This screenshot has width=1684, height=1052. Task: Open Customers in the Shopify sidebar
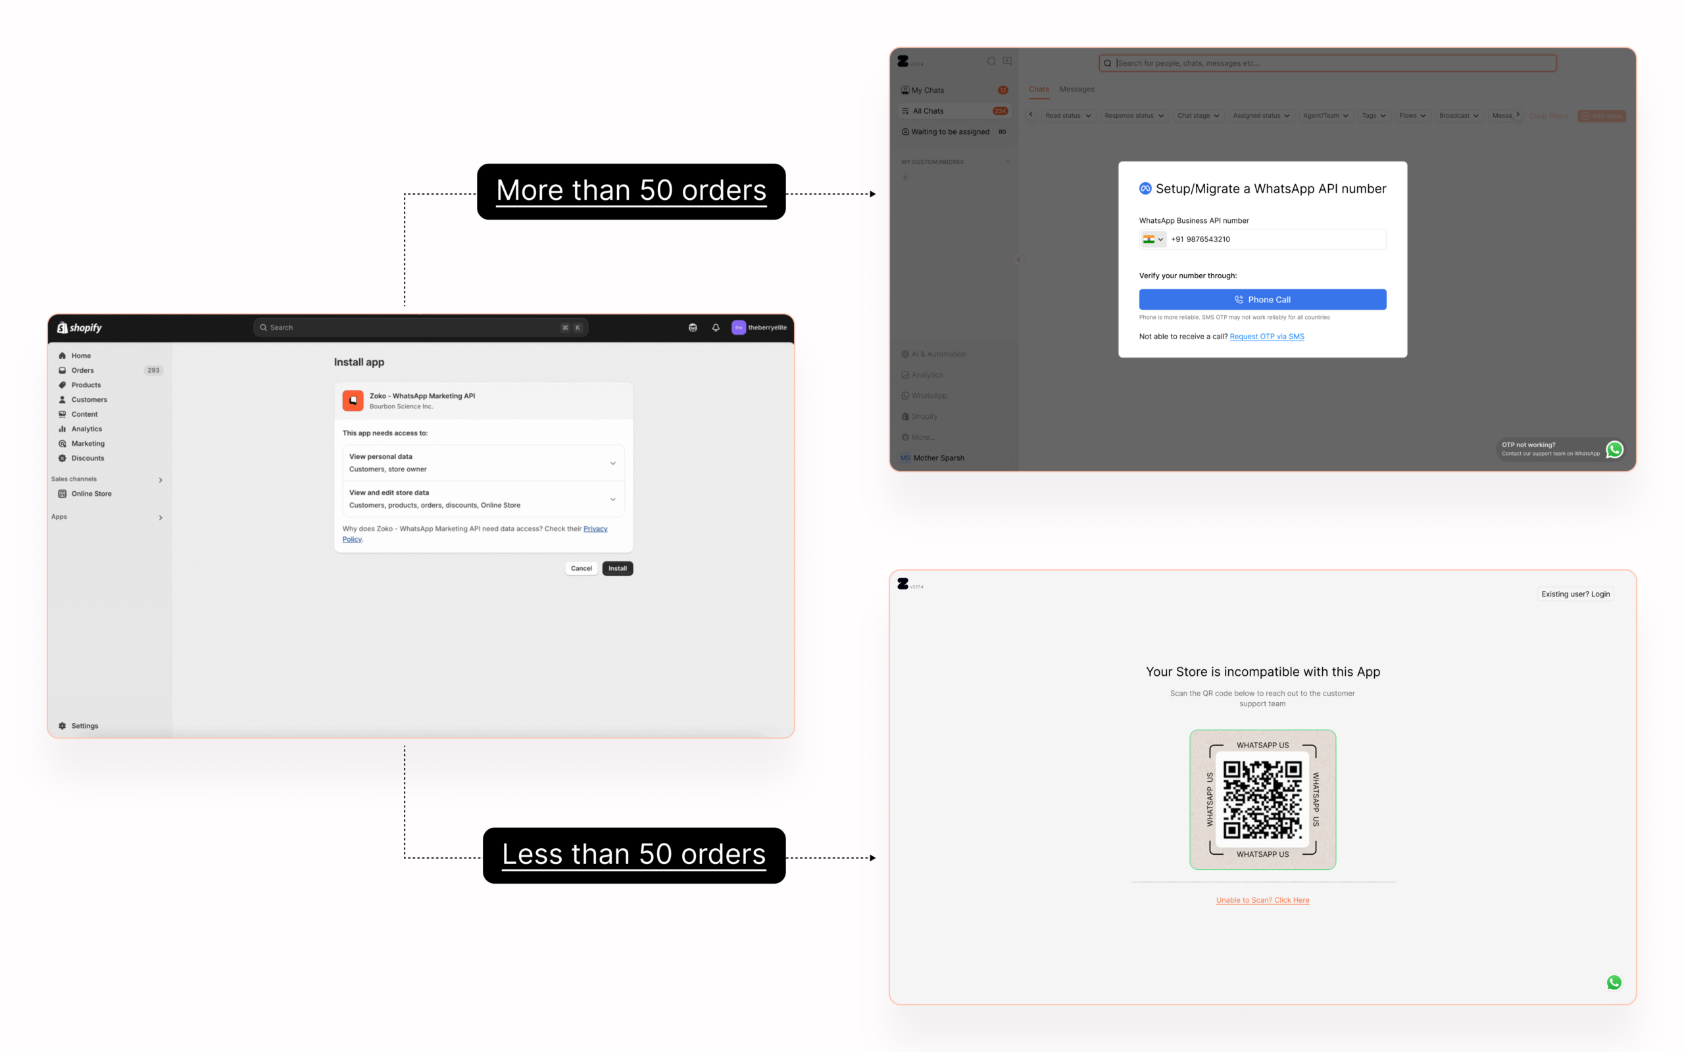tap(89, 399)
